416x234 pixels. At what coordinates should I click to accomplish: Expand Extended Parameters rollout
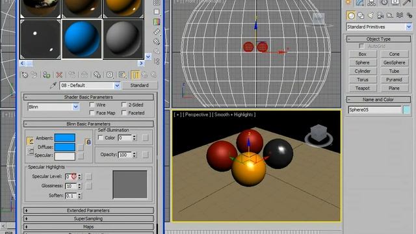click(88, 211)
